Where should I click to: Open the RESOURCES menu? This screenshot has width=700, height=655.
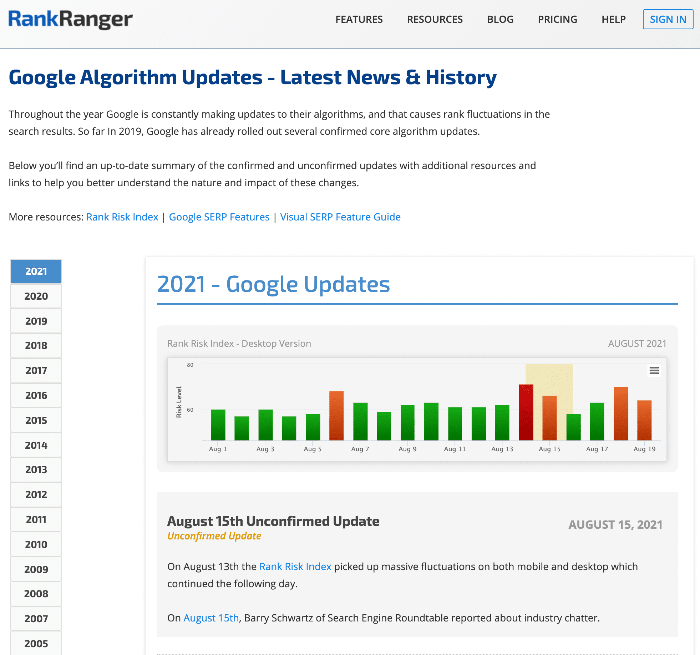[x=435, y=19]
